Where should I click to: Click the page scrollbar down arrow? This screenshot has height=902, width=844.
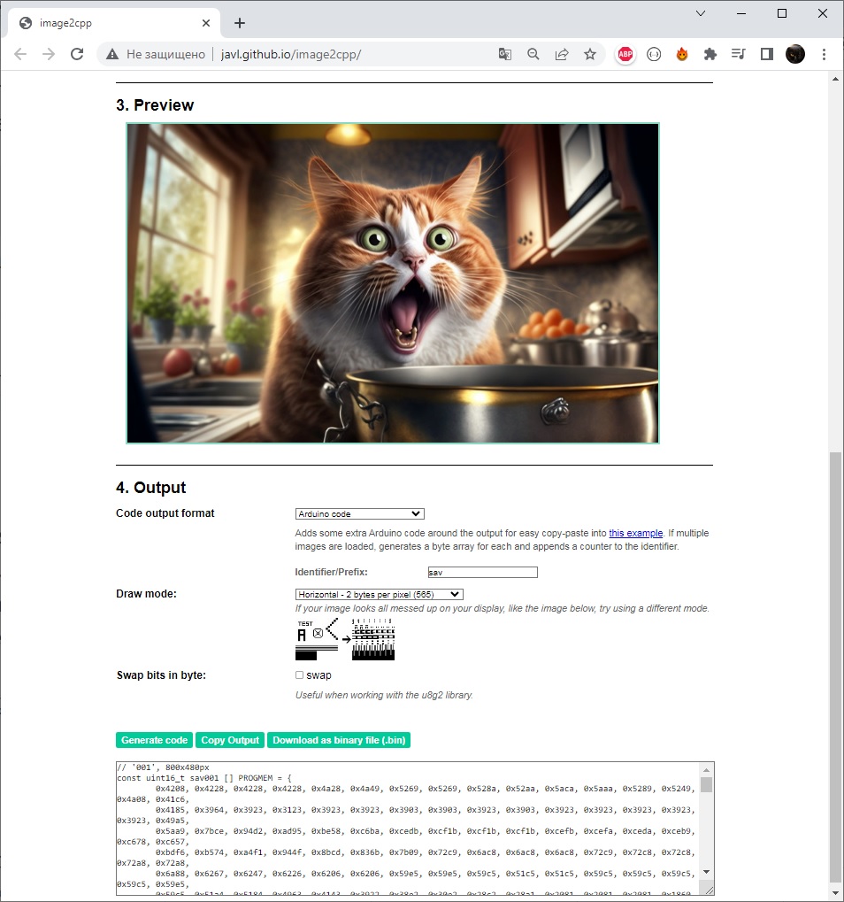836,893
